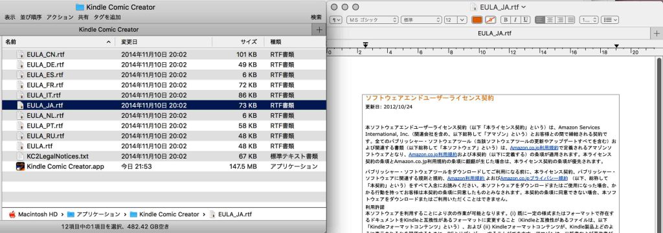The image size is (663, 233).
Task: Open the 表示 menu in Finder
Action: tap(10, 17)
